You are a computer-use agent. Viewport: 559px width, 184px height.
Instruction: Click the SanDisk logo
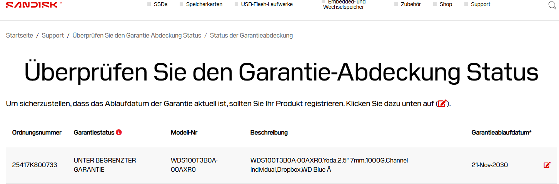pos(34,5)
